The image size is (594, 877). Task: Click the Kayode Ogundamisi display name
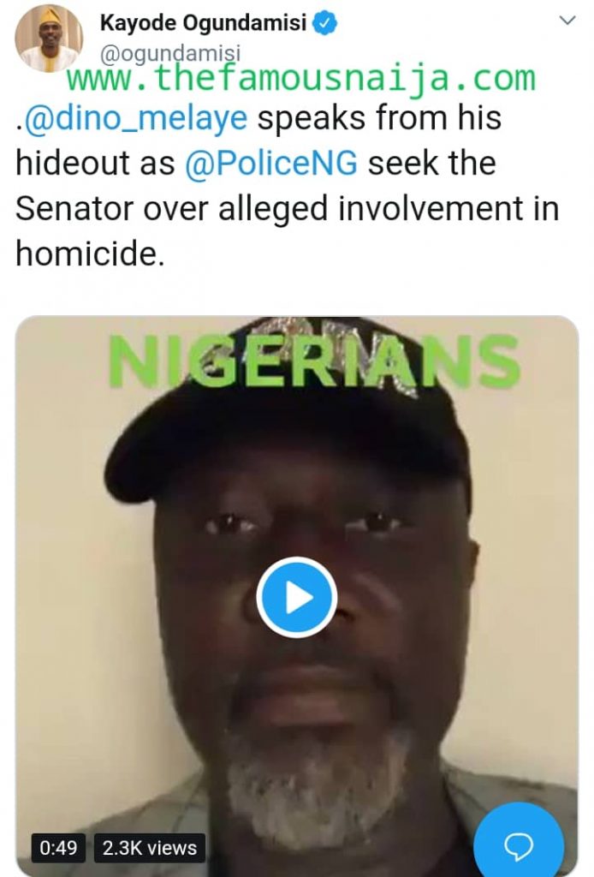coord(203,24)
